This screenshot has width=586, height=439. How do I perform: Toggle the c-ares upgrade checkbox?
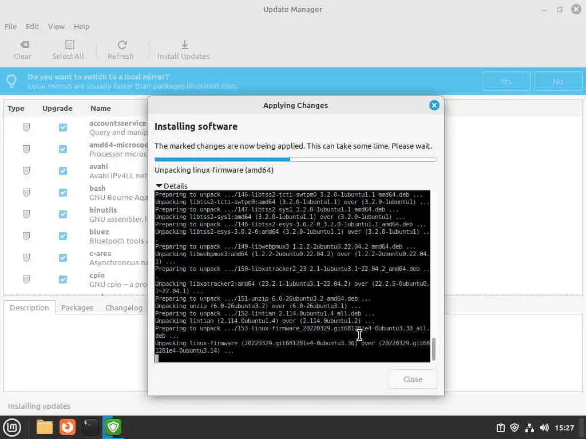[63, 258]
